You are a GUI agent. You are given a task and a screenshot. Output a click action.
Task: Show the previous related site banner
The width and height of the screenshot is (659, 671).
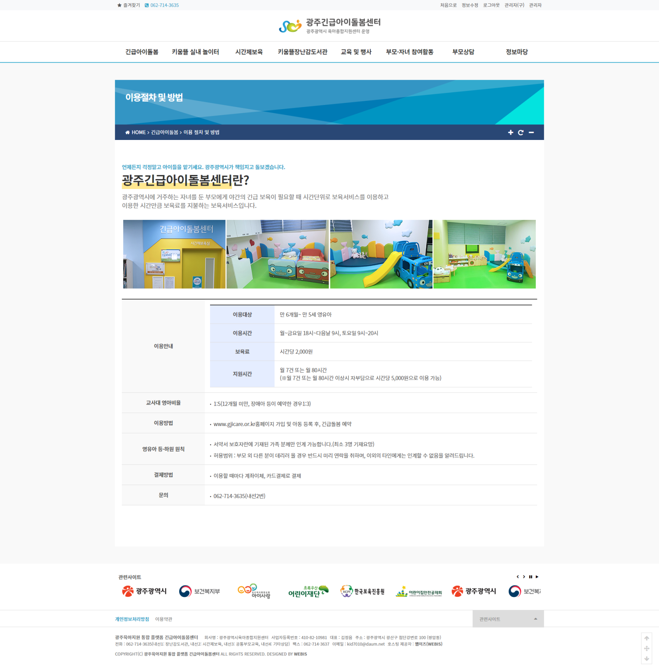click(518, 577)
